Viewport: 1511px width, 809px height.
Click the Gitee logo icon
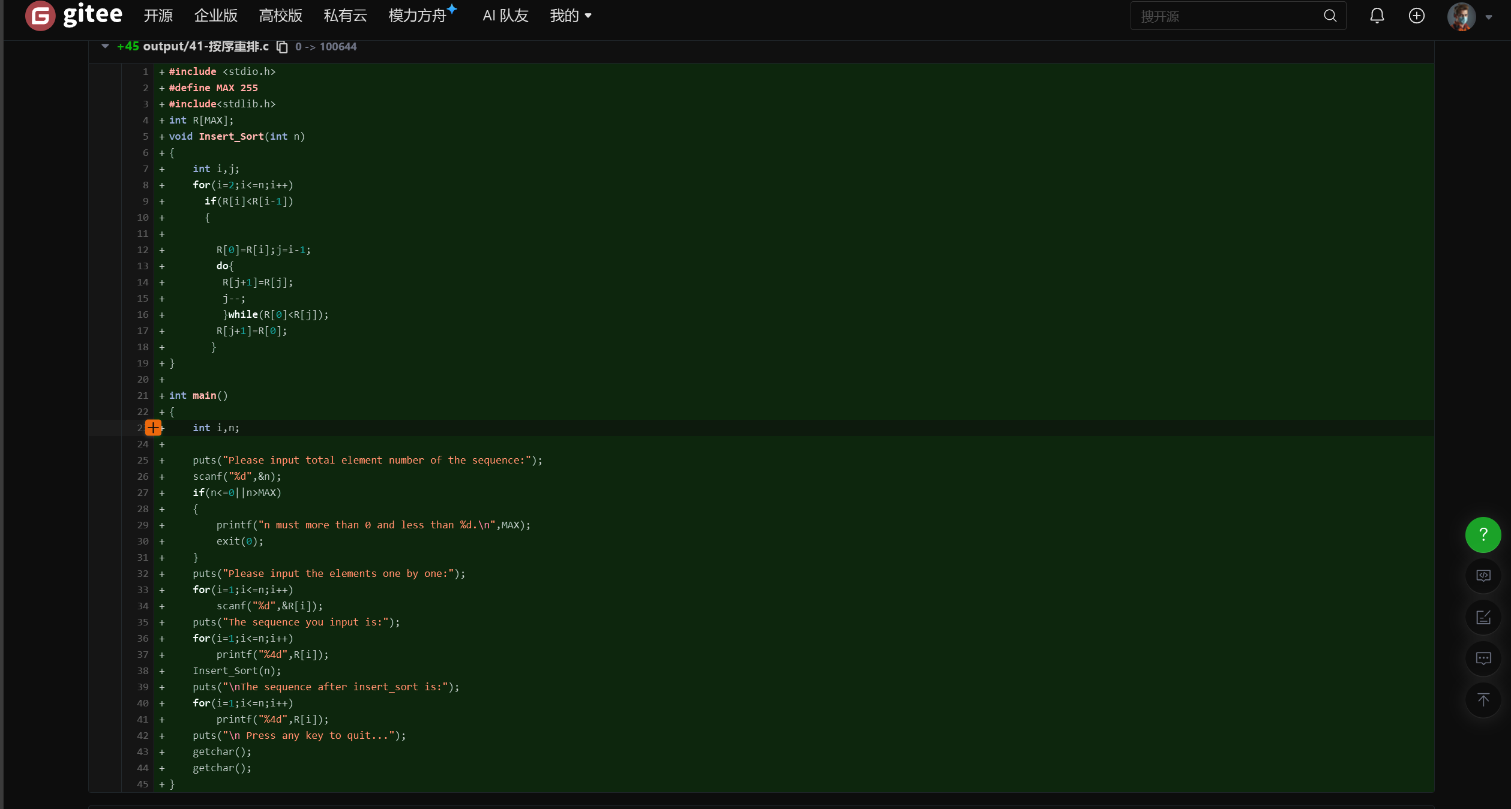[x=40, y=16]
